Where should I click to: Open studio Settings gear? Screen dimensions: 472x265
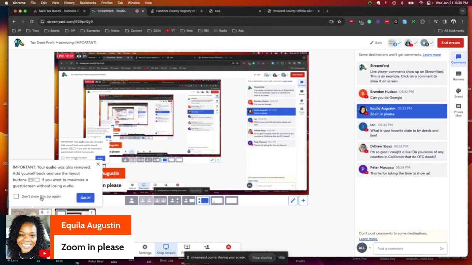tap(145, 250)
